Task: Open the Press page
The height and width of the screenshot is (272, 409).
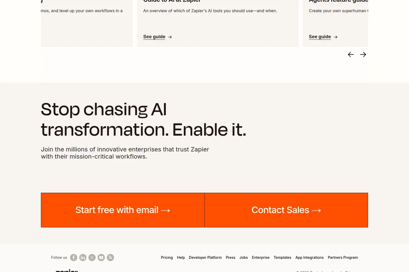Action: tap(230, 257)
